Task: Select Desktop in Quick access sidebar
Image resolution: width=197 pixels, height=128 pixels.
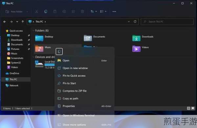Action: coord(15,35)
